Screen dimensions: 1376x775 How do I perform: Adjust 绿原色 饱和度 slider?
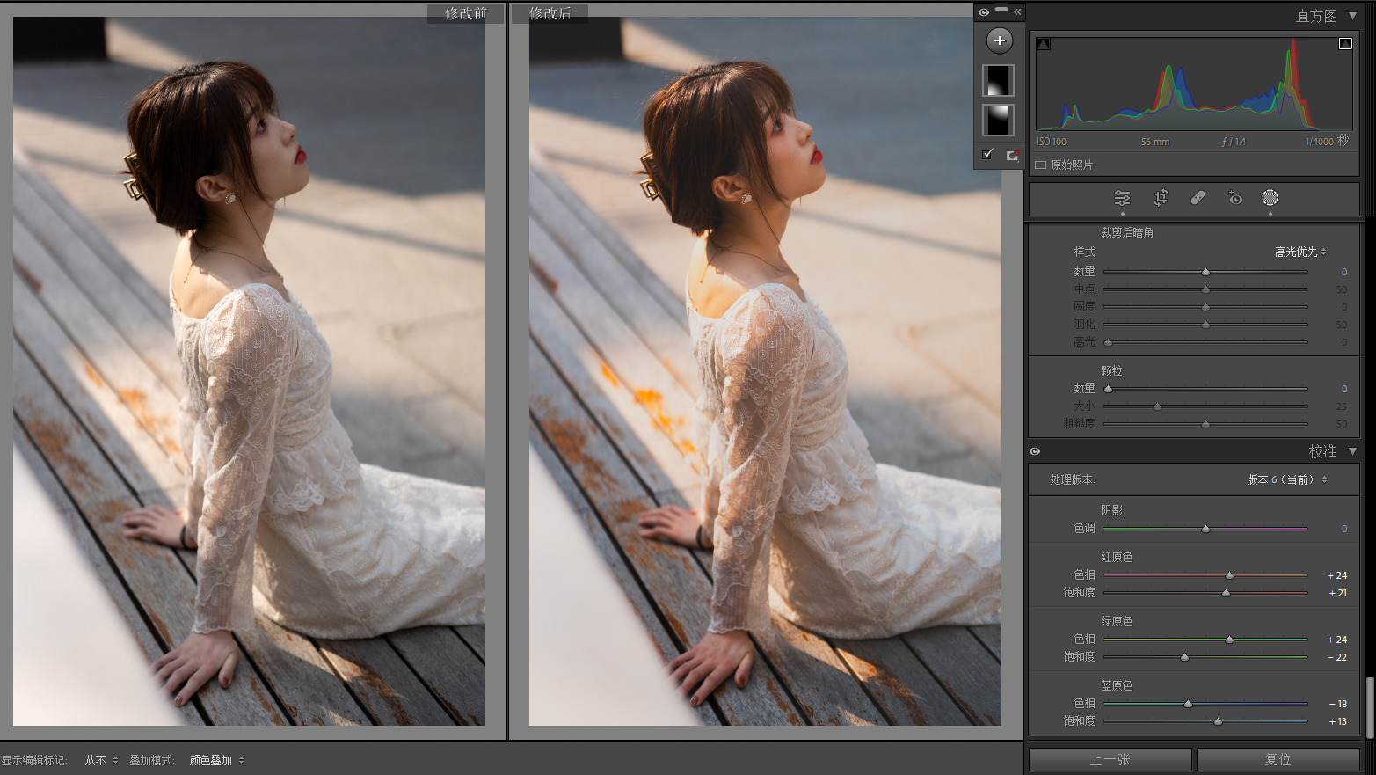tap(1205, 657)
